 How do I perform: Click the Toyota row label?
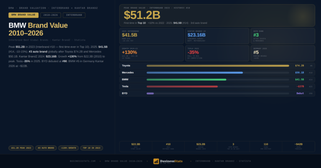pyautogui.click(x=126, y=66)
